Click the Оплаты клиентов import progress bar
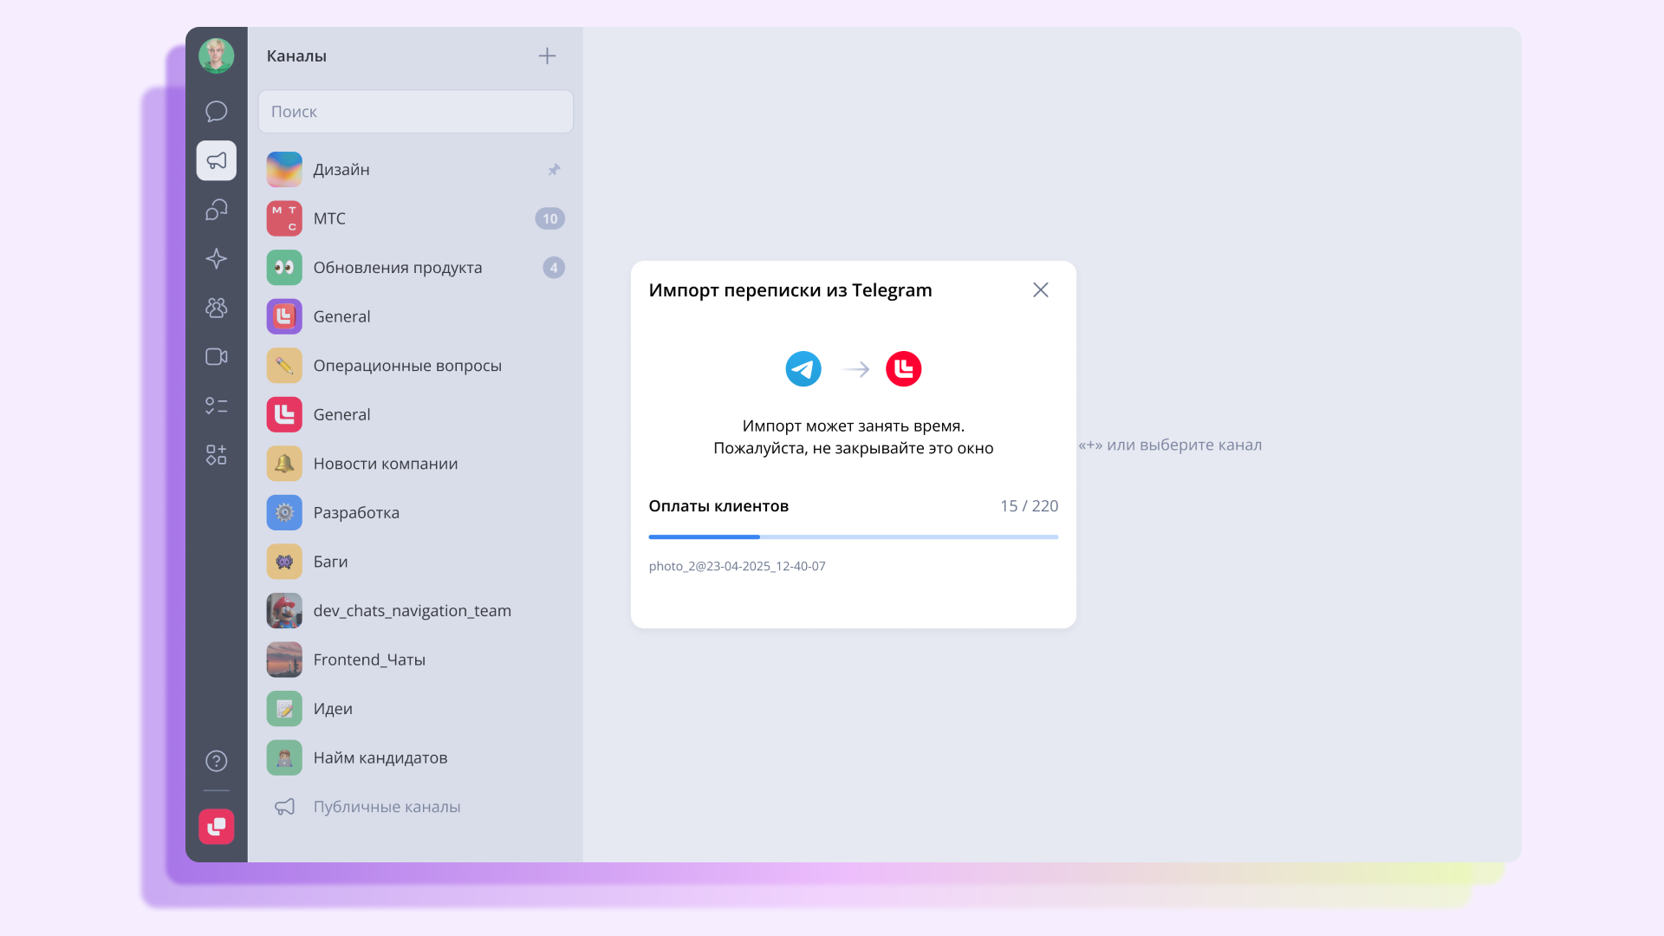This screenshot has height=936, width=1664. (x=853, y=537)
